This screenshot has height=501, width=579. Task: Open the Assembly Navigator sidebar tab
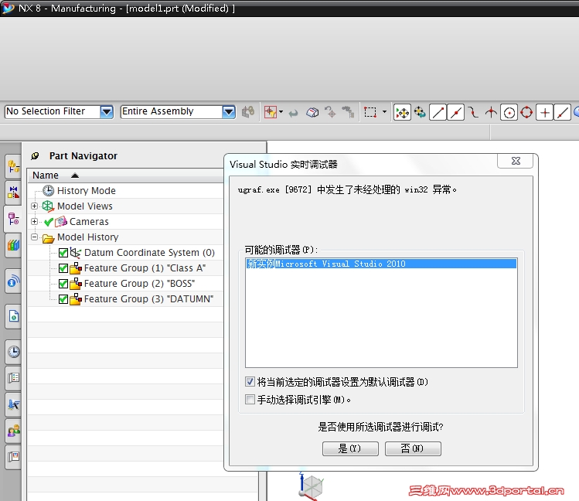click(13, 166)
